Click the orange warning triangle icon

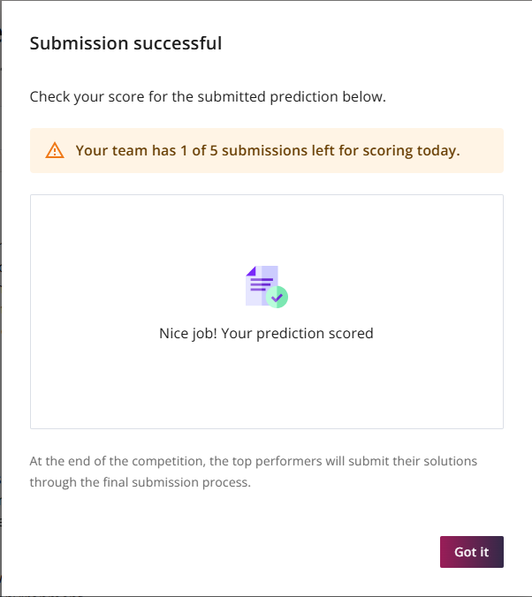coord(55,150)
